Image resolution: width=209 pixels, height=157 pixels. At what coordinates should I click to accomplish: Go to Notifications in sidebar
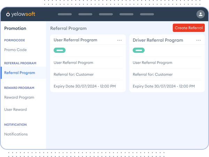click(x=16, y=134)
